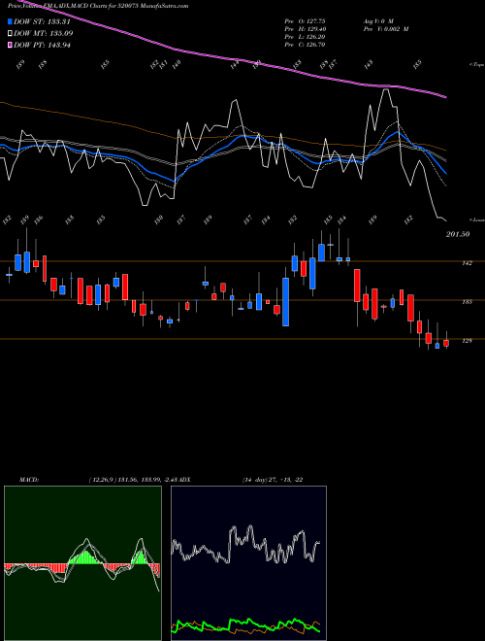Select the 'DOW ST: 133.31' legend label
485x641 pixels.
(x=42, y=21)
